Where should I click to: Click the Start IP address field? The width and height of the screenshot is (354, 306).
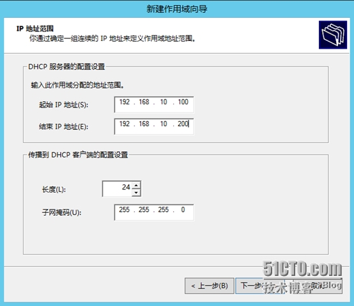pyautogui.click(x=154, y=104)
